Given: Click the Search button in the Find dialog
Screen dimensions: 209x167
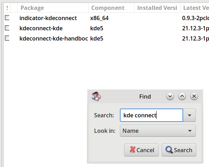Looking at the screenshot, I should [x=179, y=150].
